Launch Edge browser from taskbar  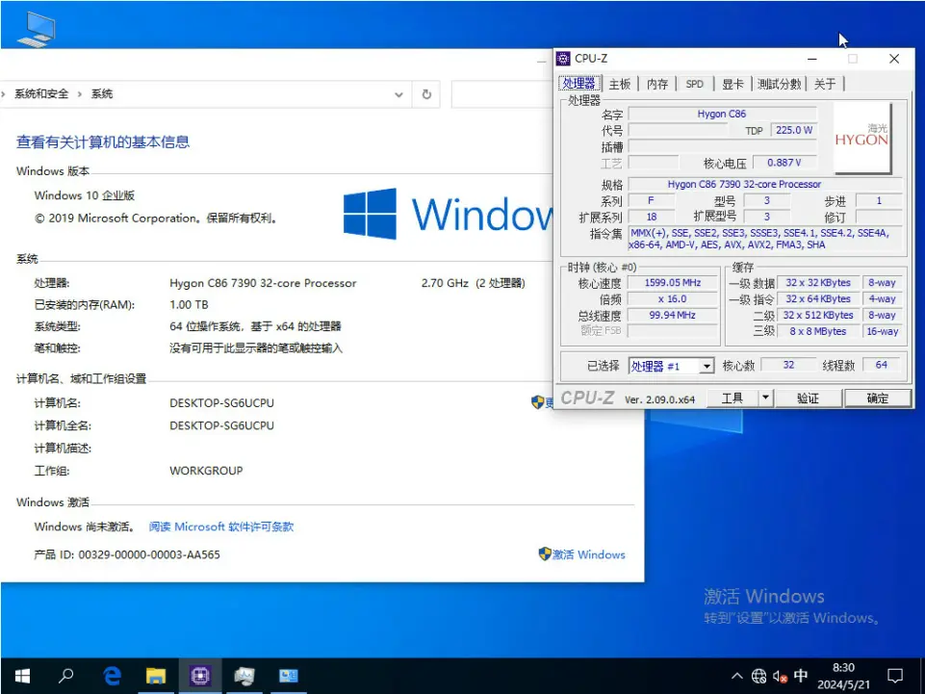coord(112,676)
